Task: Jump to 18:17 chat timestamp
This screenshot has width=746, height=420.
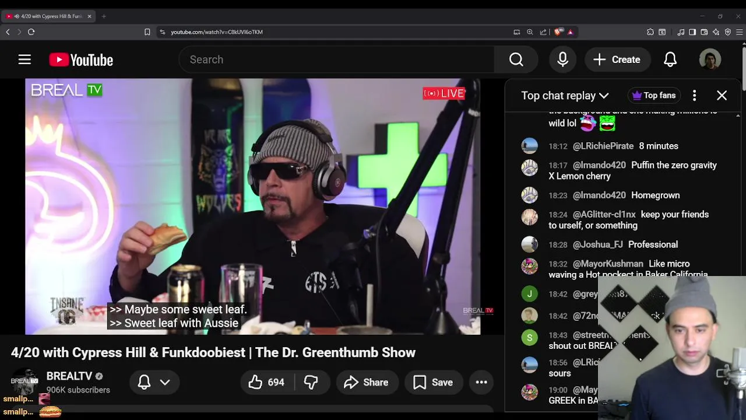Action: pos(558,166)
